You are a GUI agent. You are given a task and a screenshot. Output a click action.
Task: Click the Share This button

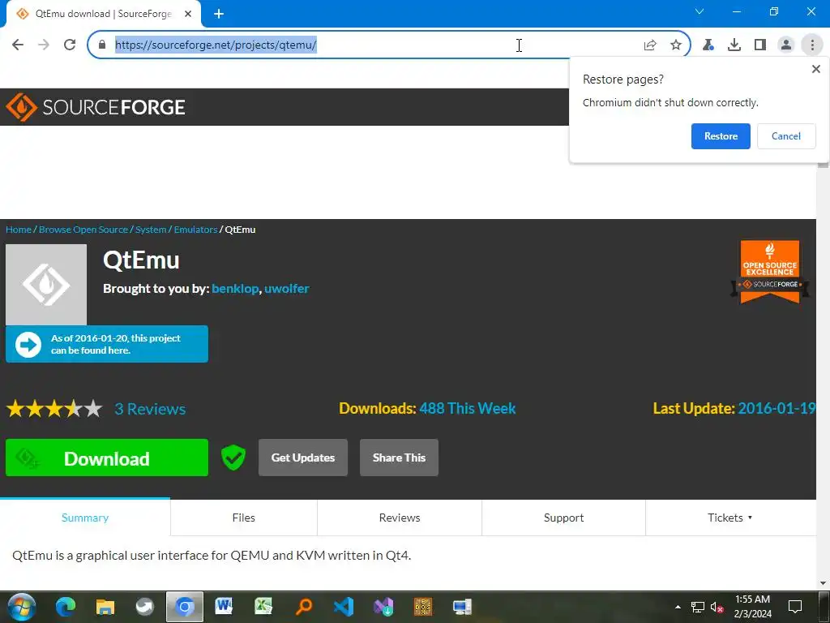(x=399, y=458)
